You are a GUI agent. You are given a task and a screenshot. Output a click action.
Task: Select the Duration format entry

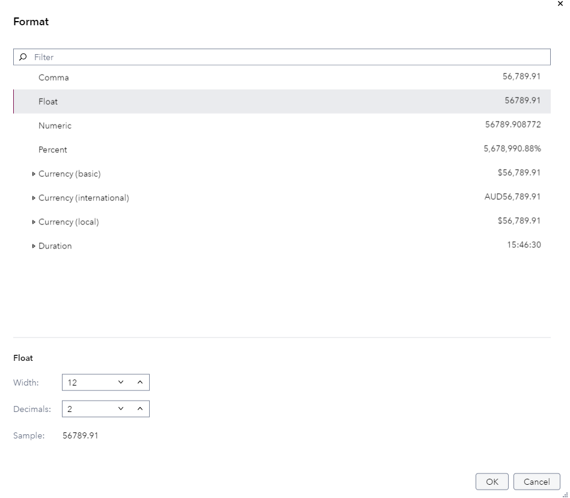tap(55, 246)
